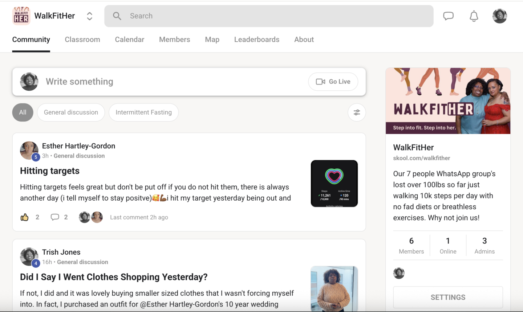Open the clothes shopping photo thumbnail
The width and height of the screenshot is (523, 312).
335,289
